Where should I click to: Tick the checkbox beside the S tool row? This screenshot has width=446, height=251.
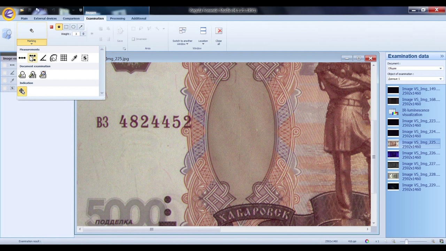tap(5, 88)
